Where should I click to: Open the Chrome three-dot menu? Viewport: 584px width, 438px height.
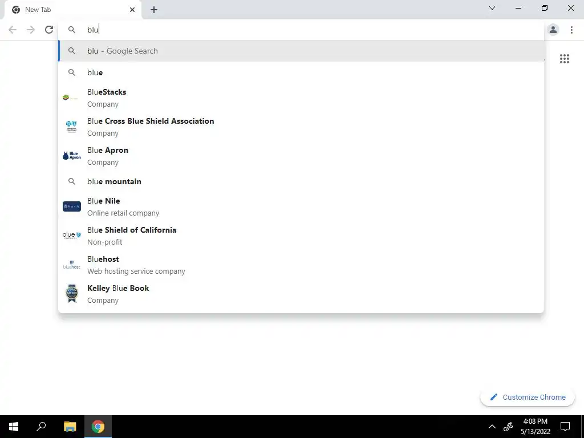(x=571, y=30)
